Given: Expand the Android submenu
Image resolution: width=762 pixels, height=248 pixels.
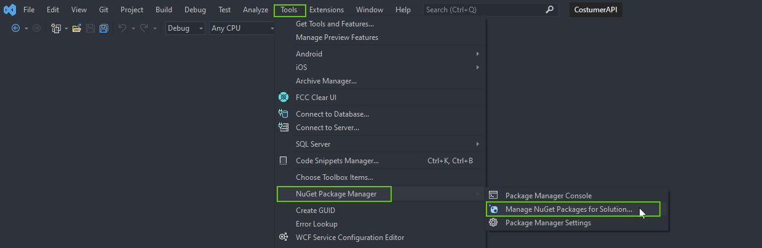Looking at the screenshot, I should tap(380, 54).
